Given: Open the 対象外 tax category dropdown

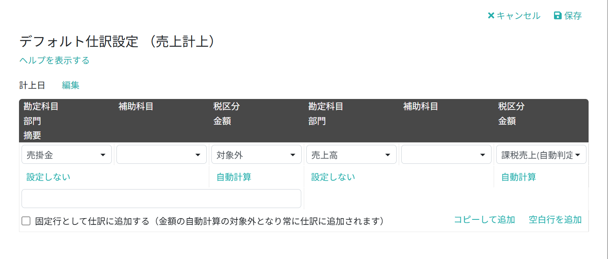Looking at the screenshot, I should point(257,155).
